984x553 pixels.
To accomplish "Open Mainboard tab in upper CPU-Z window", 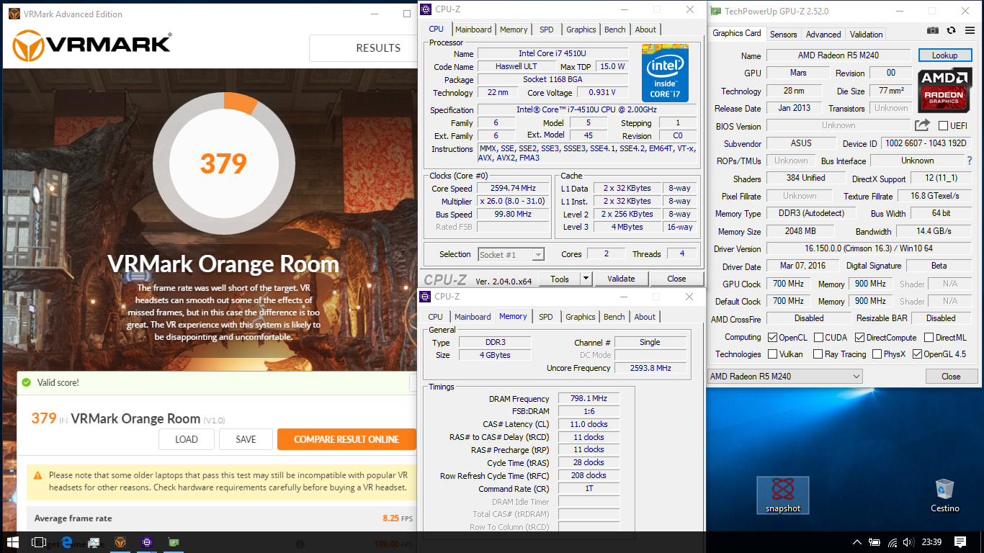I will coord(473,30).
